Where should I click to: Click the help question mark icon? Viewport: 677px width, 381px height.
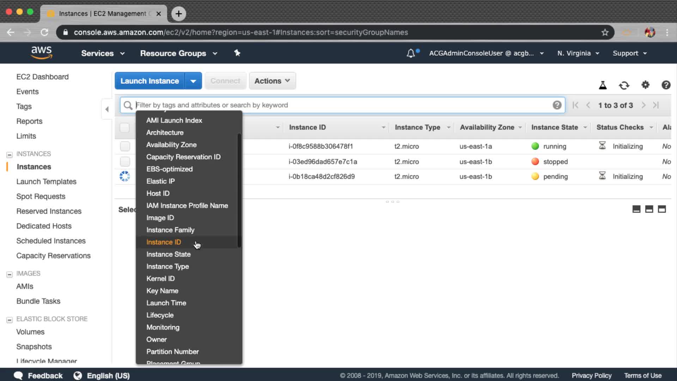coord(666,85)
